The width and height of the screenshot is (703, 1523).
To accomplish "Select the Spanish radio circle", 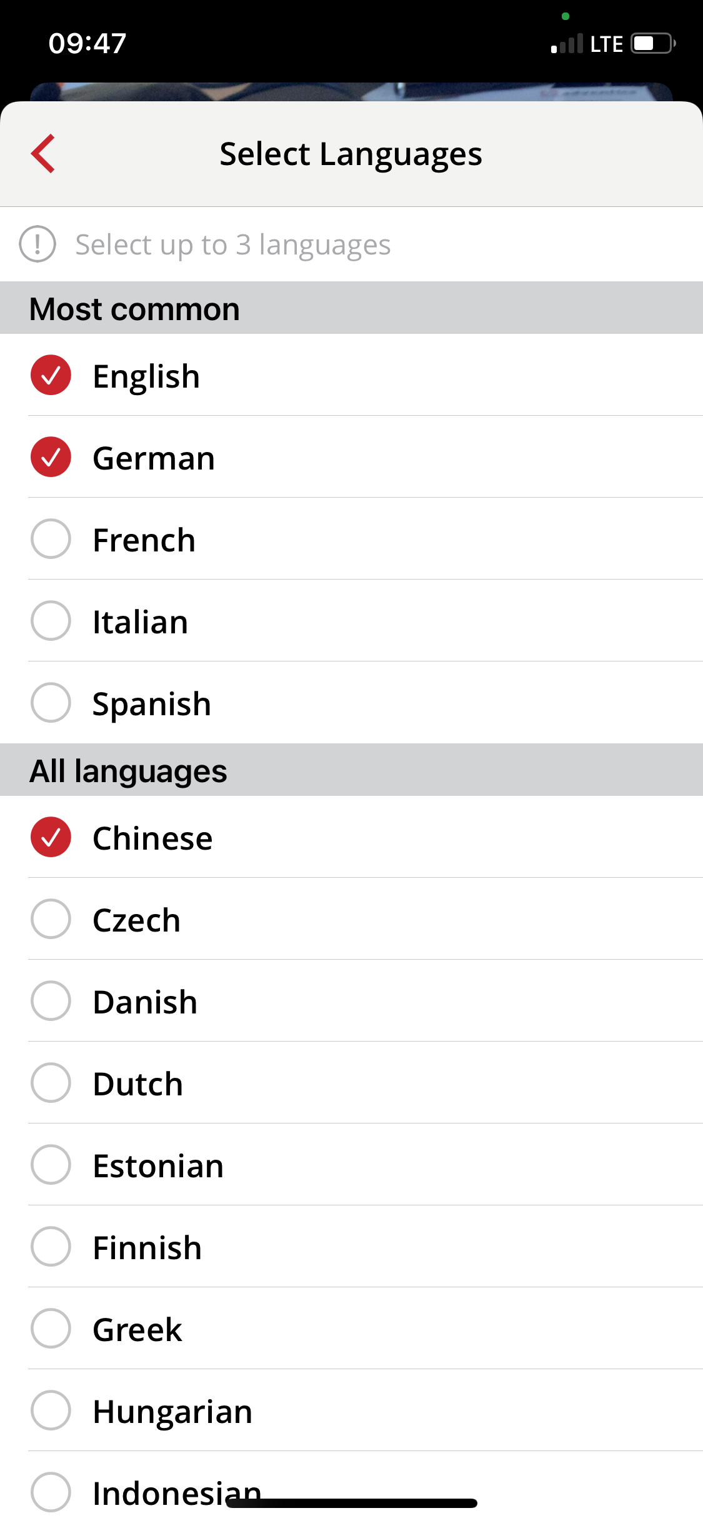I will 51,703.
